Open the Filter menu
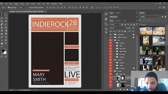The width and height of the screenshot is (168, 94). pos(39,4)
